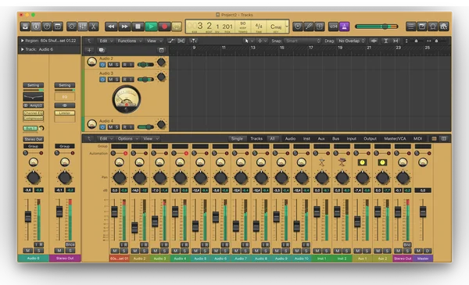This screenshot has height=285, width=469.
Task: Click the plus button to add a track
Action: tap(89, 50)
